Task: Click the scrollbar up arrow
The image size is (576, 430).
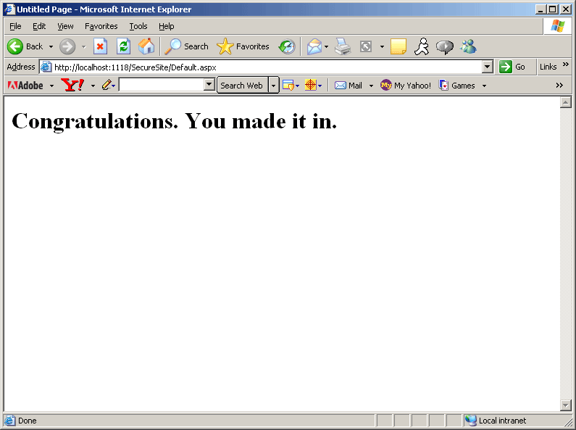Action: tap(566, 102)
